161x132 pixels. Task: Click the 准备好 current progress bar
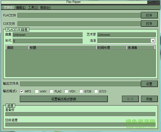(x=80, y=114)
